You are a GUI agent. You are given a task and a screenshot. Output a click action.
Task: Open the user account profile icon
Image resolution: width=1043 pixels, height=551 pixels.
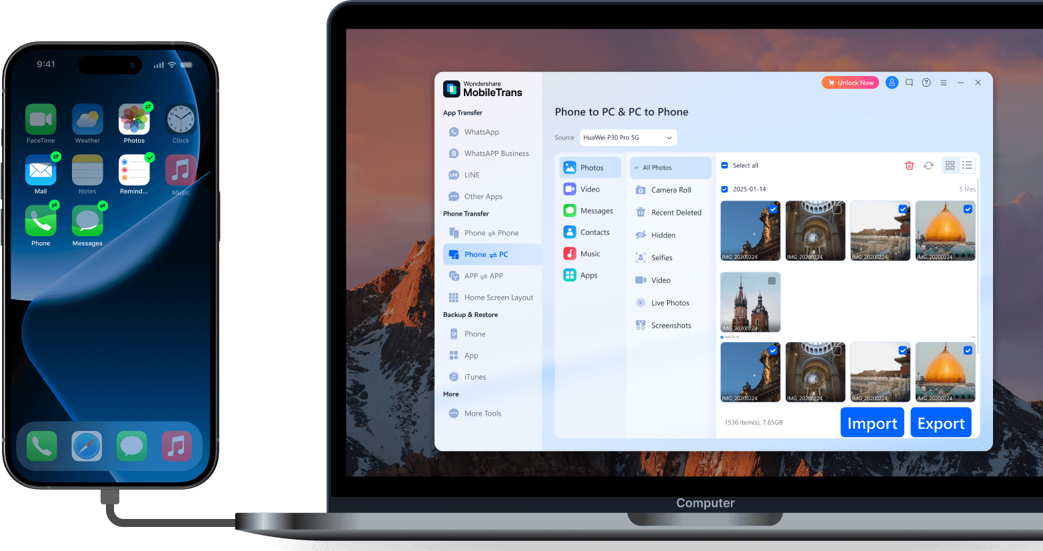892,83
